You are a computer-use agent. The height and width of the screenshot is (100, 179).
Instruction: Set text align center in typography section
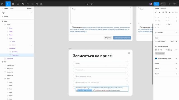click(159, 50)
